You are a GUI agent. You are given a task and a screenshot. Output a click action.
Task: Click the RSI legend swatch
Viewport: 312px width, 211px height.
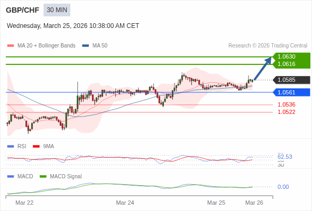(x=11, y=147)
